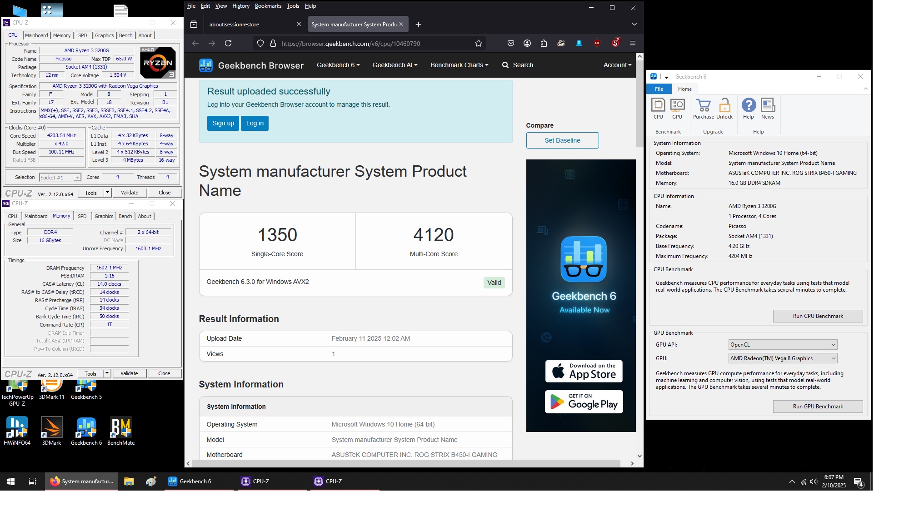Launch BenchMate from the desktop
The height and width of the screenshot is (511, 909).
(x=121, y=431)
